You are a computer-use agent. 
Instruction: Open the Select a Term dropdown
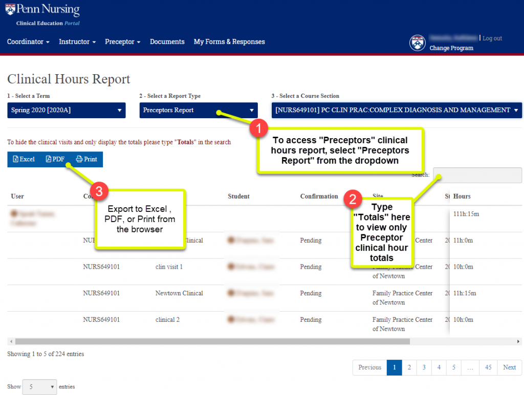point(67,110)
